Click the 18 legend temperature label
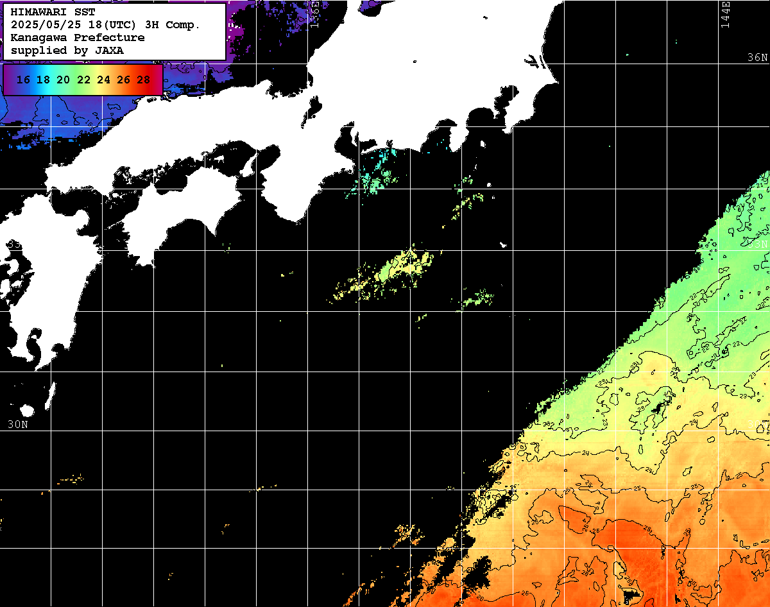 click(x=43, y=80)
